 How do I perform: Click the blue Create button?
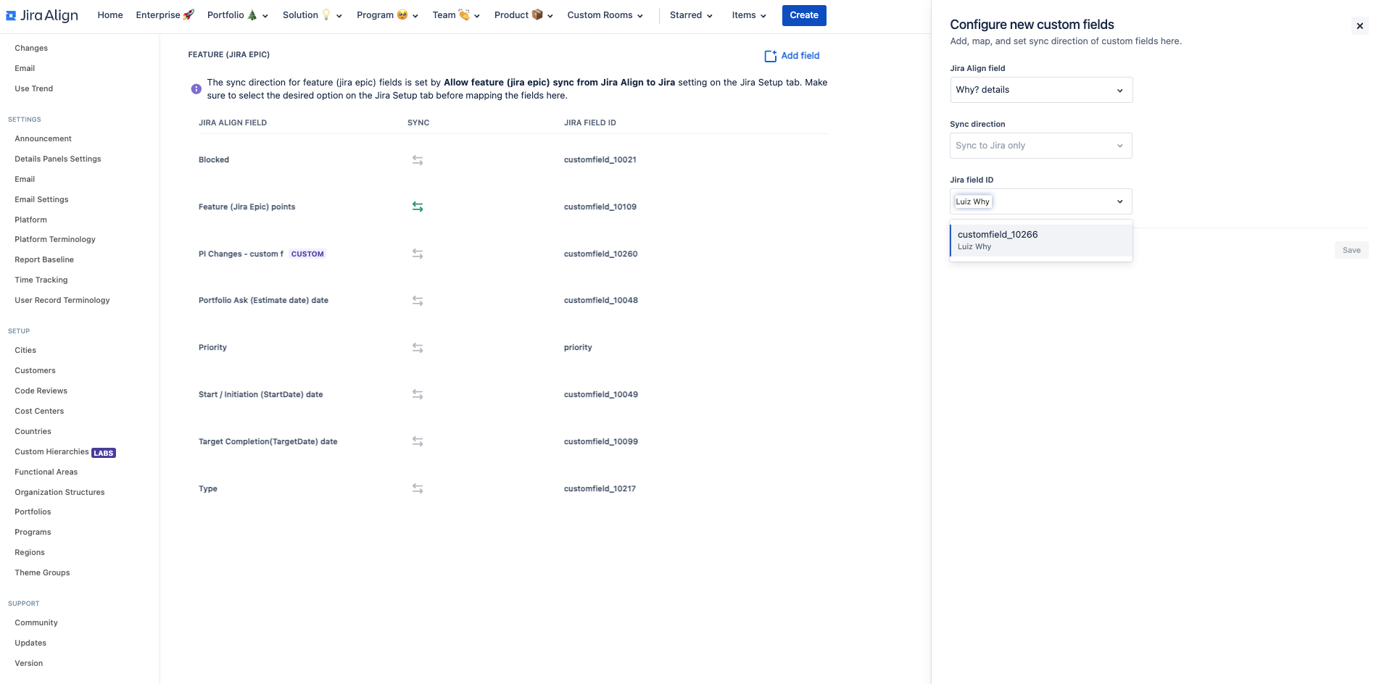coord(804,15)
